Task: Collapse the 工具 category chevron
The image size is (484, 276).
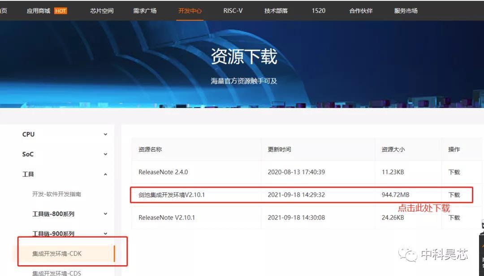Action: [x=105, y=174]
